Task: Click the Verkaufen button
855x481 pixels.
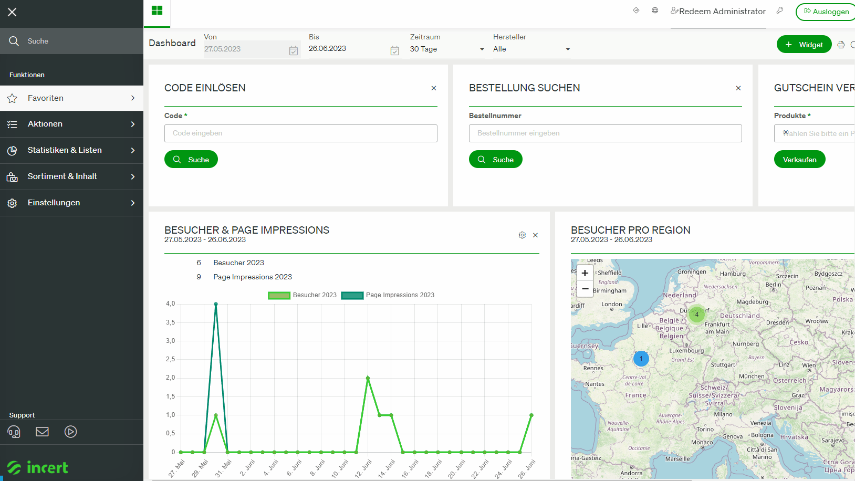Action: [800, 160]
